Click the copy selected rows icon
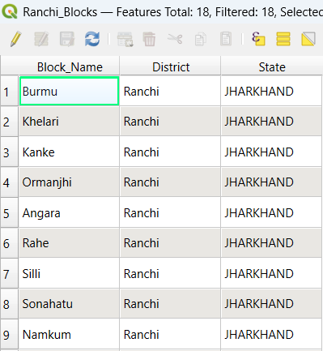This screenshot has width=323, height=351. (x=200, y=40)
